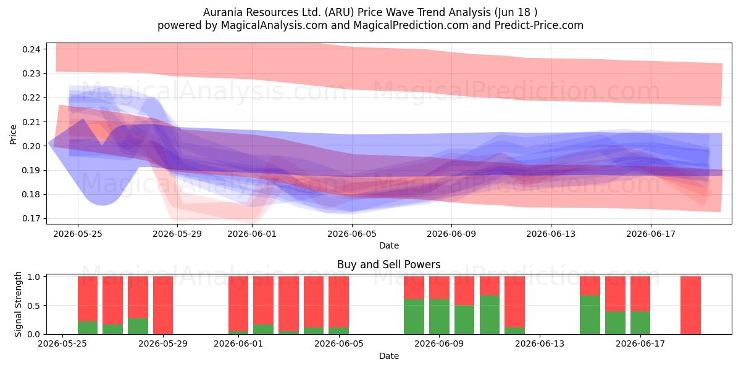
Task: Click price axis tick 0.18
Action: tap(31, 194)
